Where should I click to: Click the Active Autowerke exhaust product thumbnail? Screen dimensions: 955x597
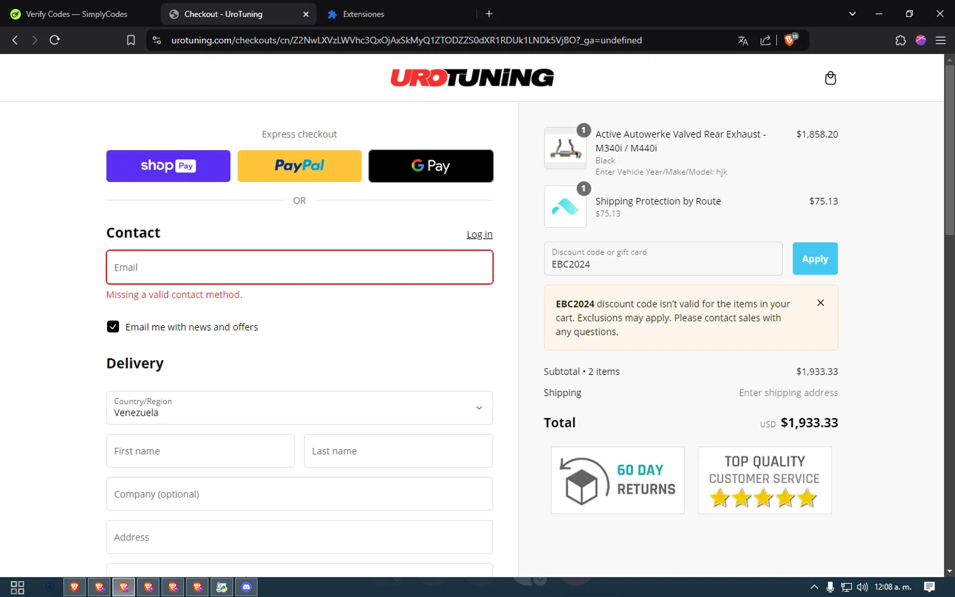565,148
